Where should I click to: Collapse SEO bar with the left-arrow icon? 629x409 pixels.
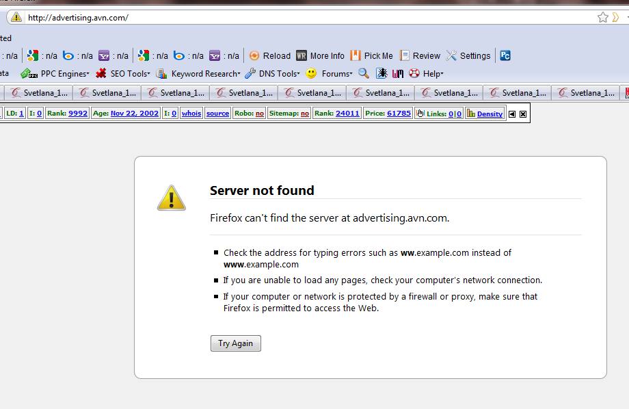tap(512, 114)
